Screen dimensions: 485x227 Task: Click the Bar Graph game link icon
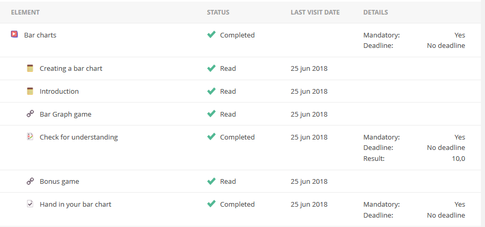(x=30, y=114)
